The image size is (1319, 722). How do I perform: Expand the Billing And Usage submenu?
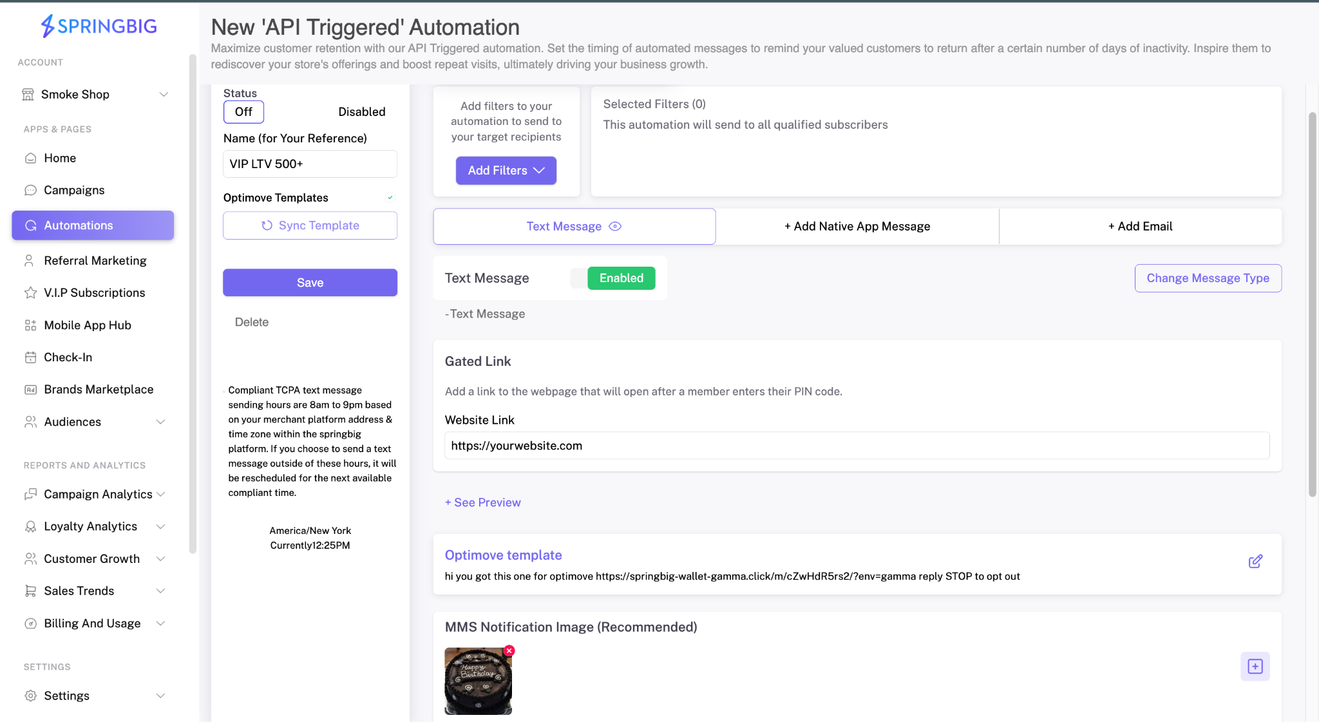tap(160, 623)
